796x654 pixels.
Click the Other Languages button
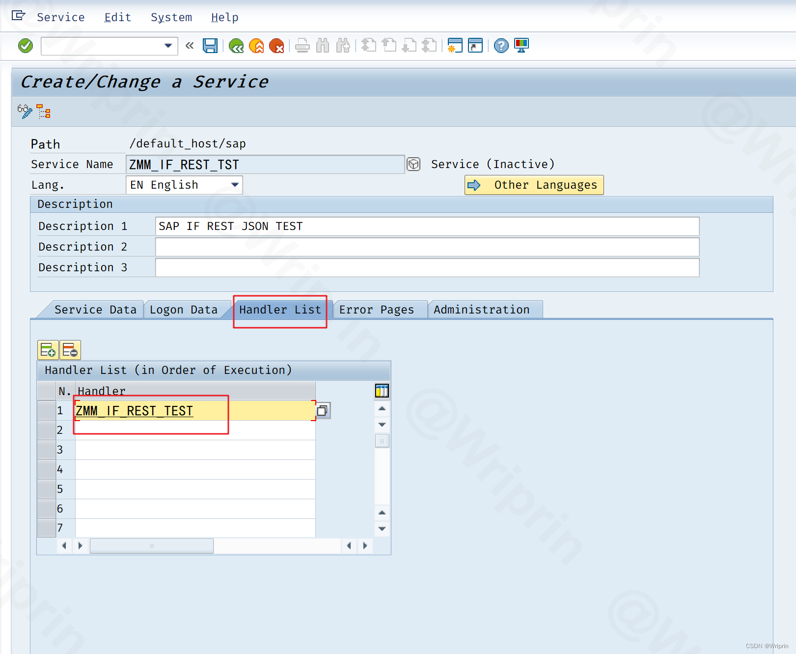[534, 185]
